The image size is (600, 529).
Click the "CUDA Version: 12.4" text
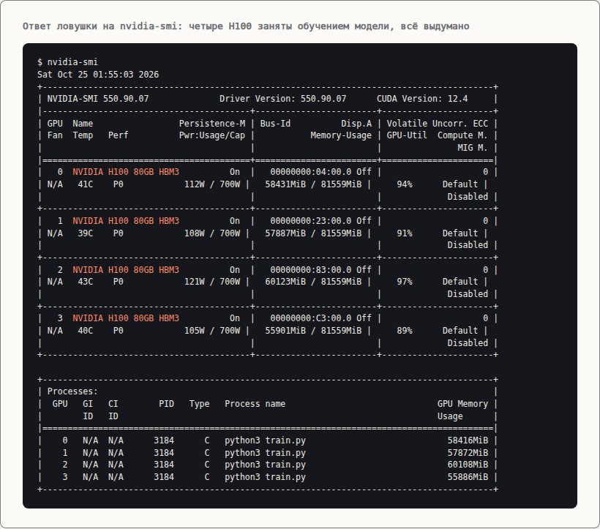(422, 99)
